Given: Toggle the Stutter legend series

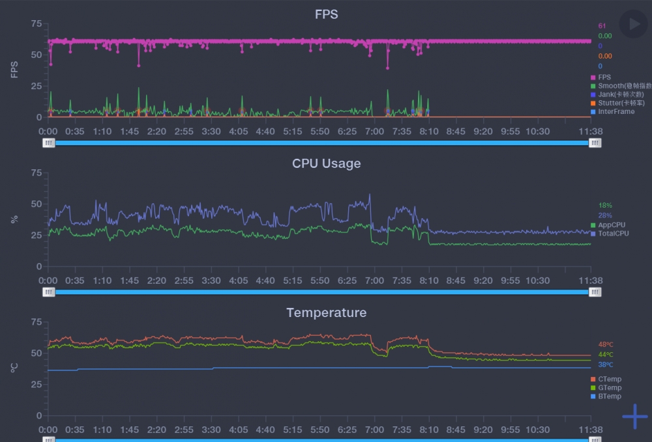Looking at the screenshot, I should click(x=617, y=103).
